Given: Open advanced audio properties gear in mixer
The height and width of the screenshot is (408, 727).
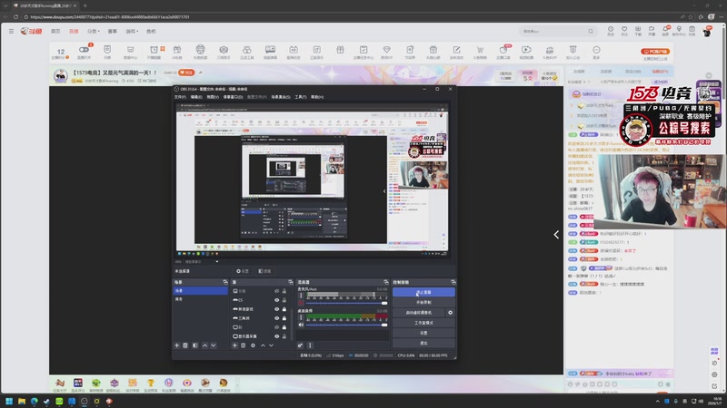Looking at the screenshot, I should click(300, 345).
